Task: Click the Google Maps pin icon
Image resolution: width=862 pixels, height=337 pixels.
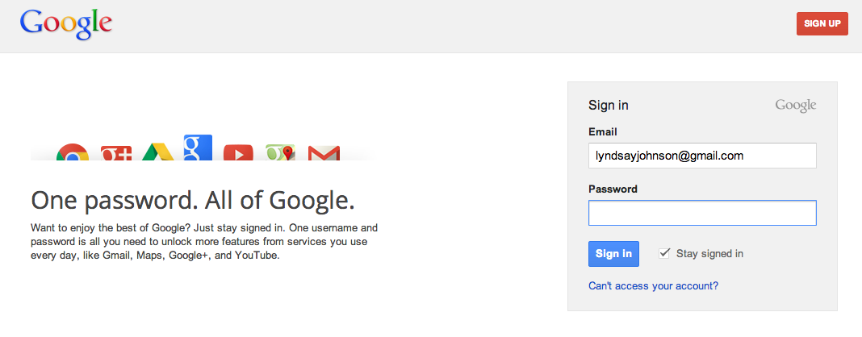Action: pos(279,152)
